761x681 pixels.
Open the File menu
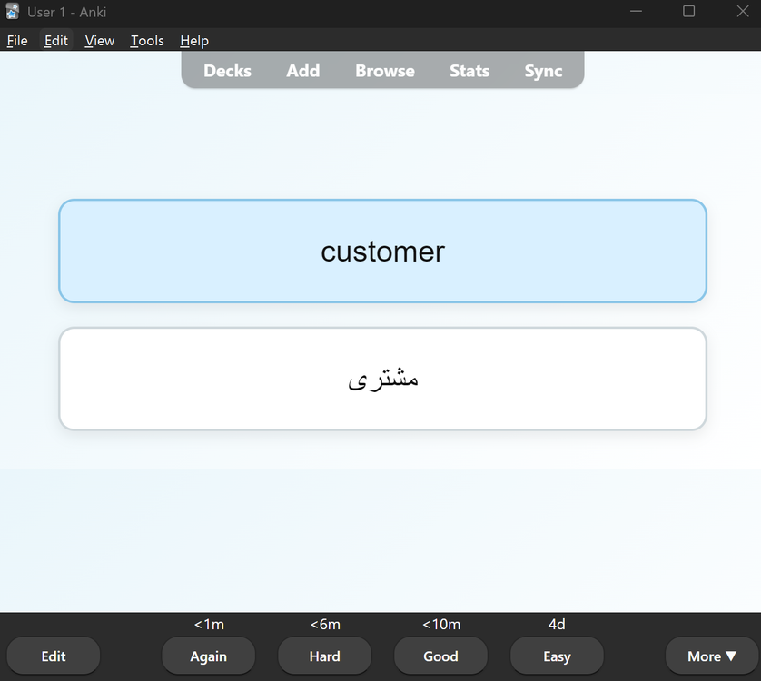point(17,41)
